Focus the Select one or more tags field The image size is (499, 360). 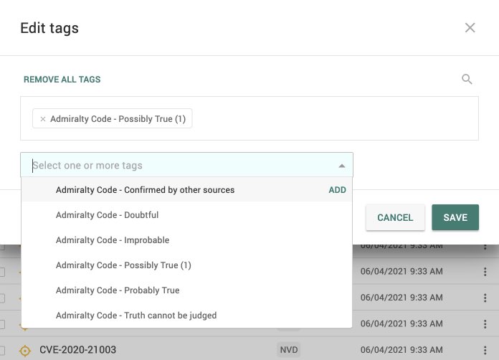pos(179,166)
